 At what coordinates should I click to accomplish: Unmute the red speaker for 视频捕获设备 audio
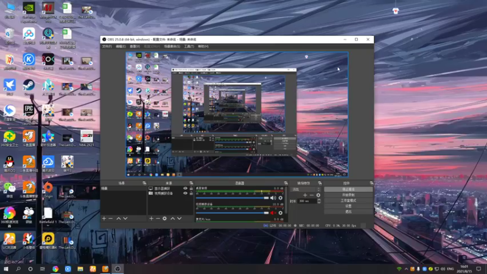coord(273,213)
